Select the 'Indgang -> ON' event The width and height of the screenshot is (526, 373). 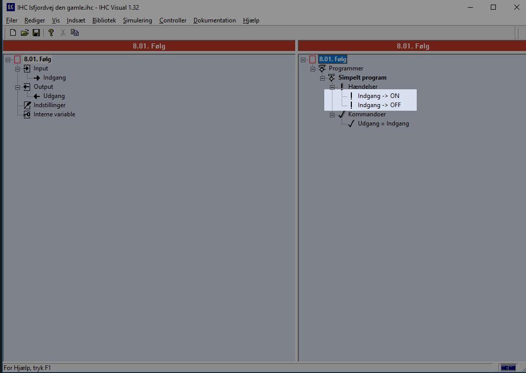coord(378,96)
